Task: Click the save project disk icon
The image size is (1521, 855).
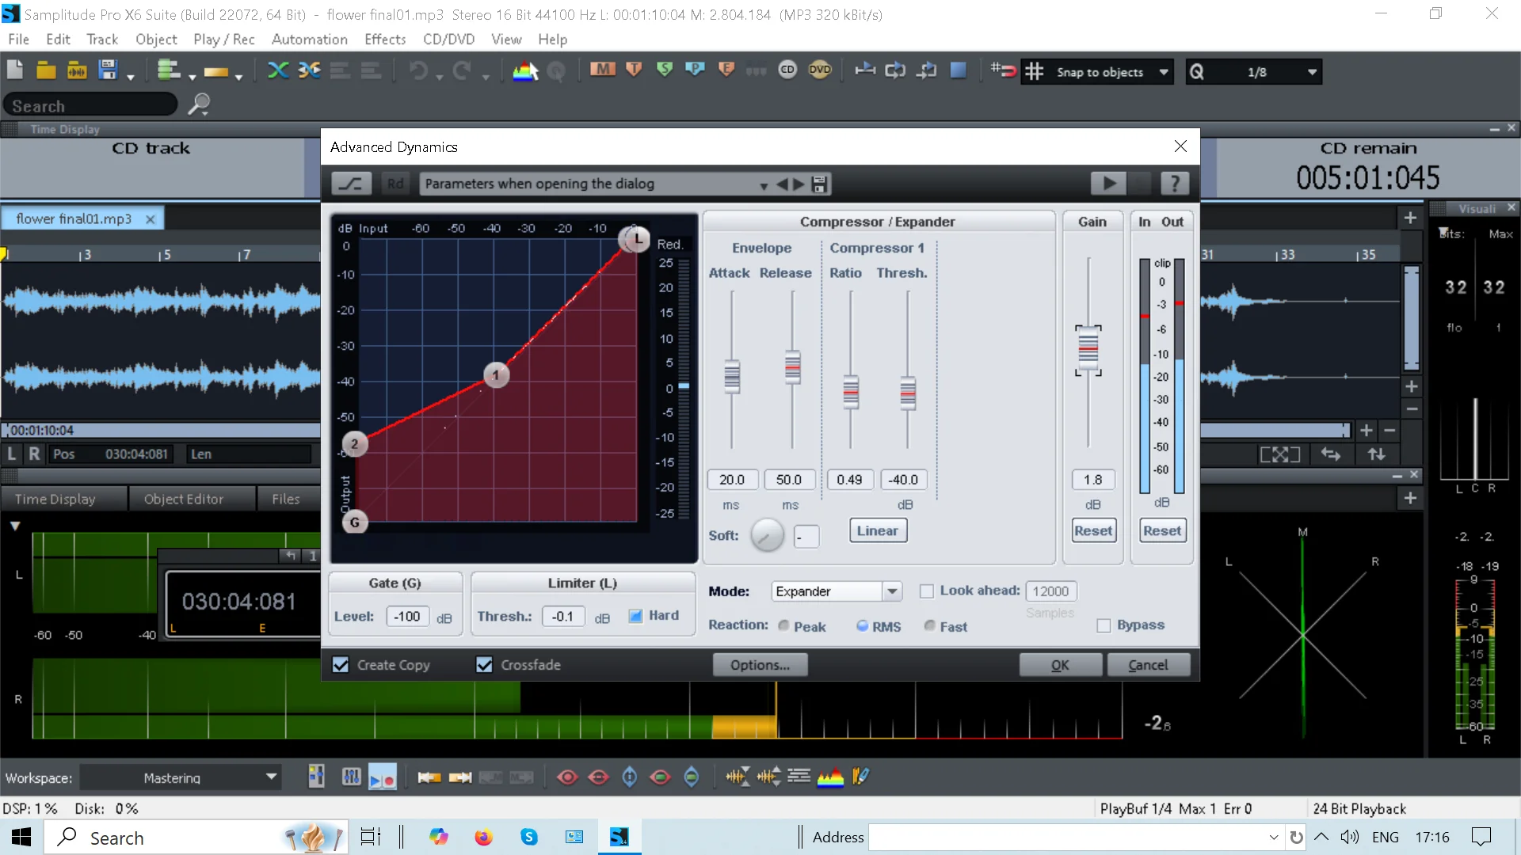Action: (108, 70)
